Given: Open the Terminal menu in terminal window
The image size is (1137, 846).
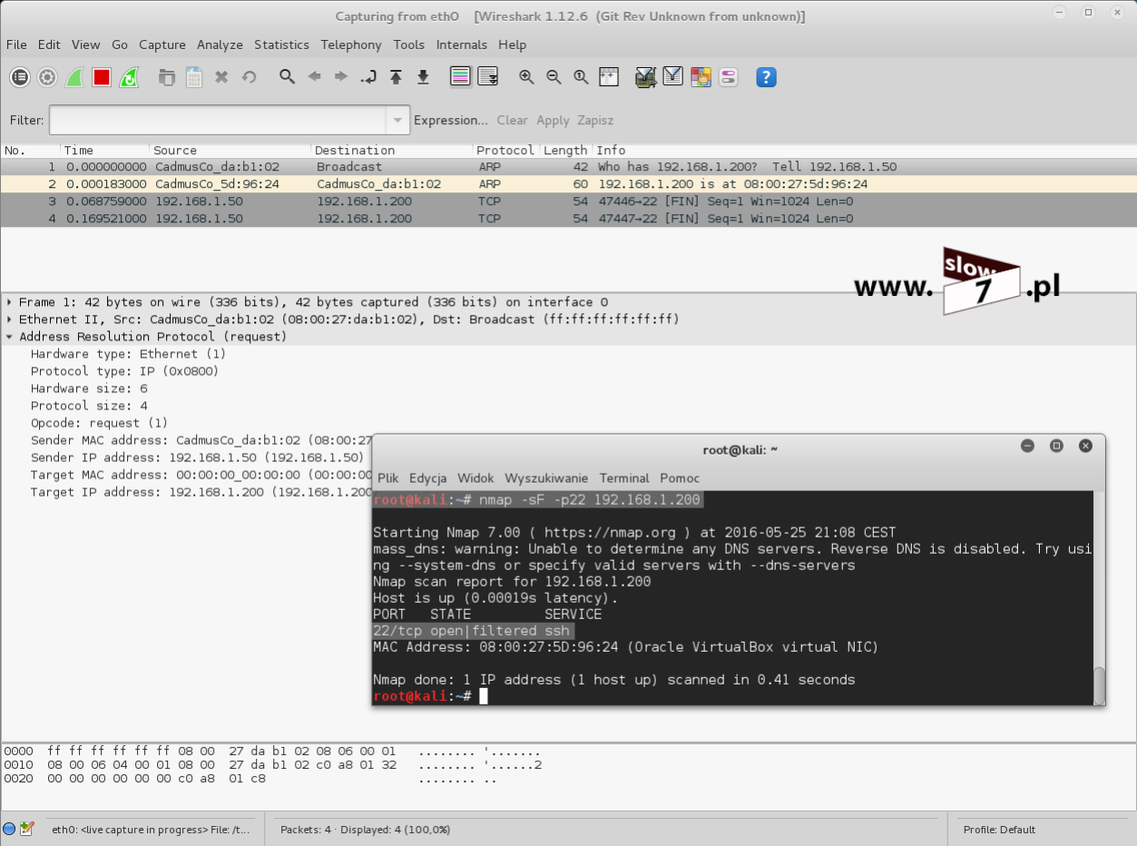Looking at the screenshot, I should tap(624, 477).
